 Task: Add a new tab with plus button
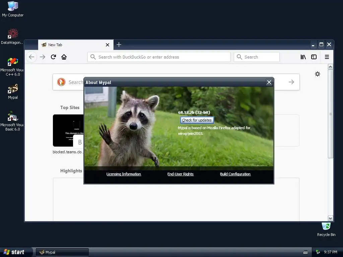[x=119, y=45]
